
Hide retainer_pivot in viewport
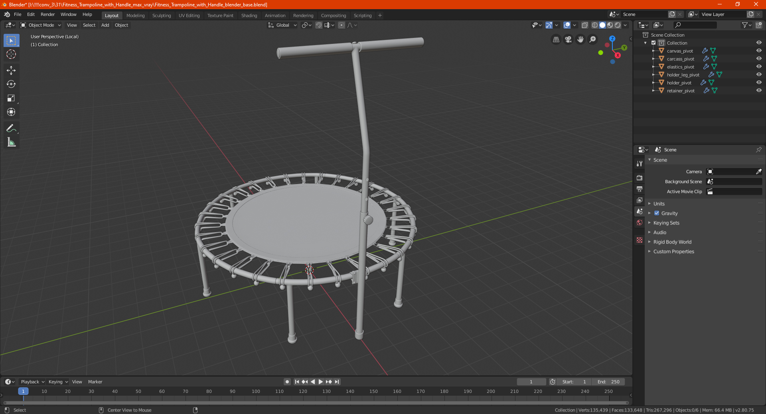(759, 90)
